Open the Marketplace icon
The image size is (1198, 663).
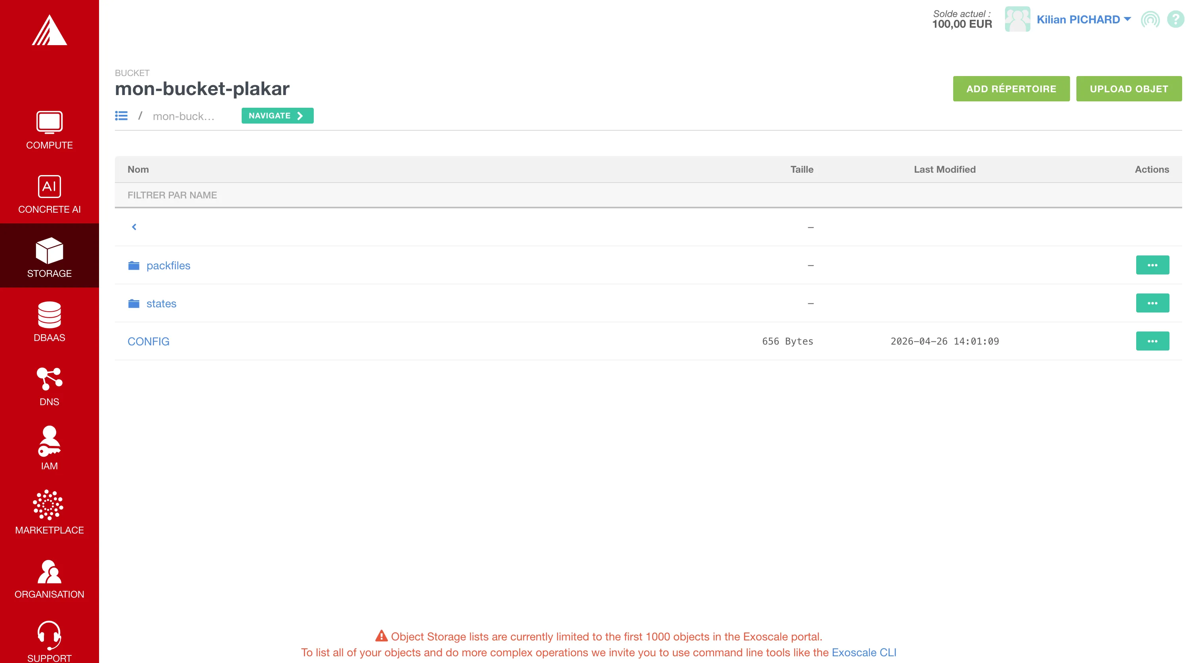tap(48, 505)
